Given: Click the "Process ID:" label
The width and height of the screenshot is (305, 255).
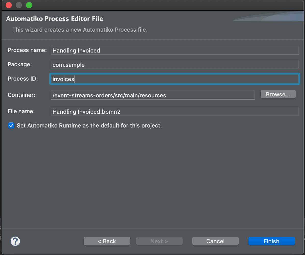Looking at the screenshot, I should [x=23, y=79].
